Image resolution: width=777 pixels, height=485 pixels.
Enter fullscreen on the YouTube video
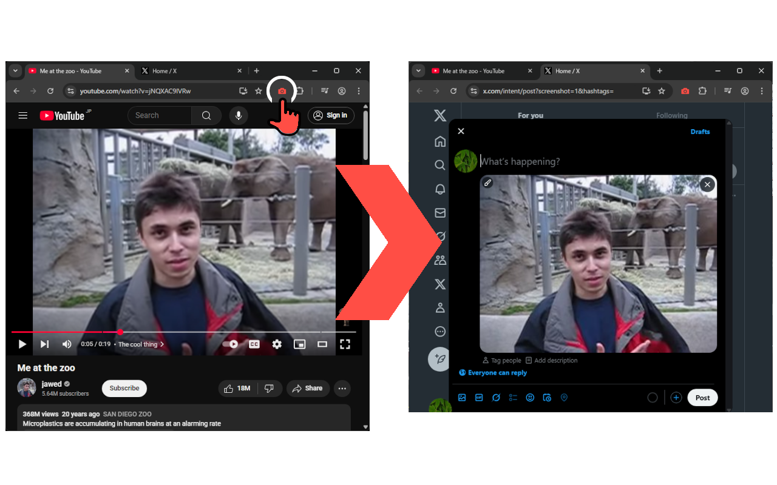(345, 344)
